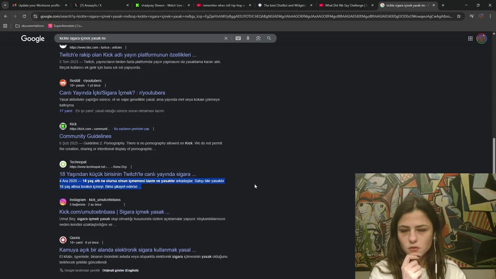This screenshot has height=279, width=496.
Task: Click the Kick result favicon
Action: point(63,126)
